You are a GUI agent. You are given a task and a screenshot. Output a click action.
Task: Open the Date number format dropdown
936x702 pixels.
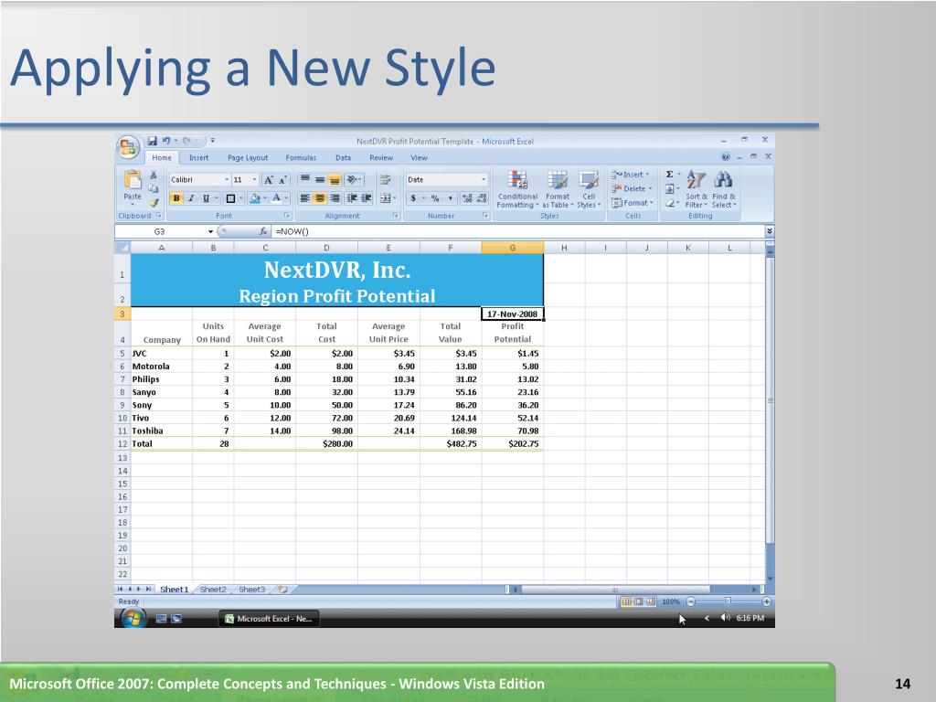(x=484, y=180)
